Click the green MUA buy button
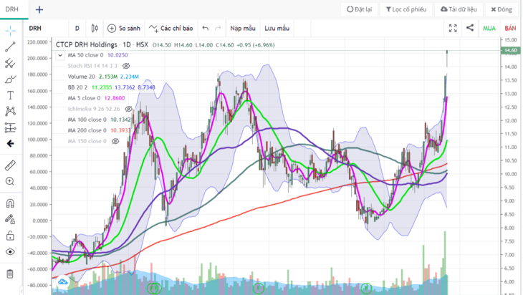Screen dimensions: 523x295 (x=489, y=29)
